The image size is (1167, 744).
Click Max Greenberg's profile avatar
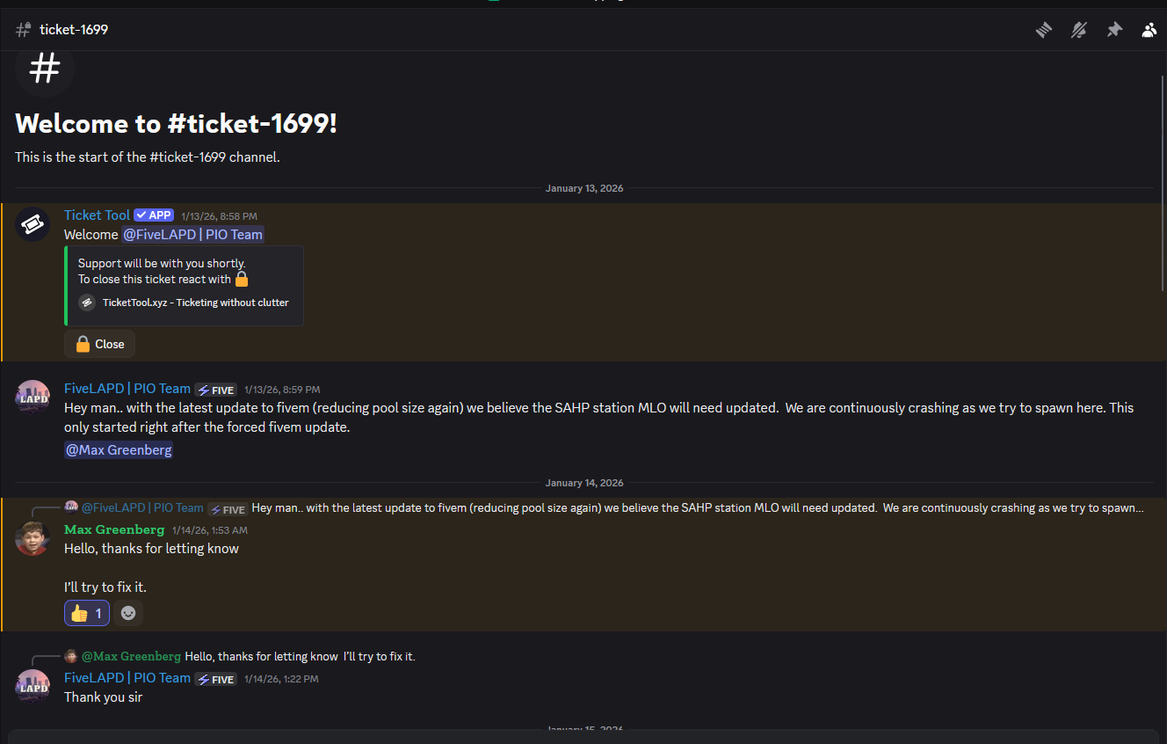[x=33, y=538]
